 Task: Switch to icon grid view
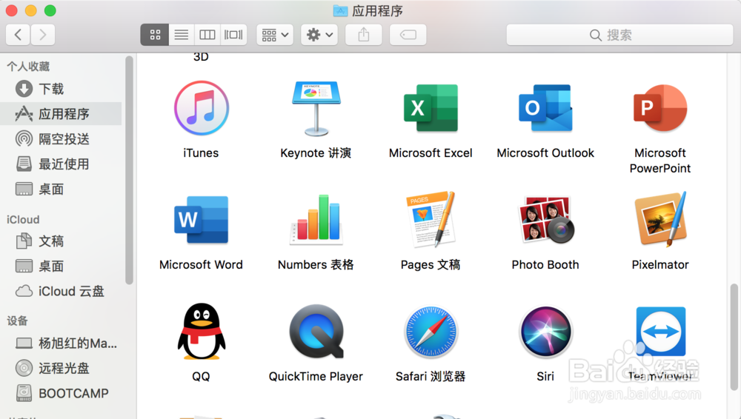point(155,35)
